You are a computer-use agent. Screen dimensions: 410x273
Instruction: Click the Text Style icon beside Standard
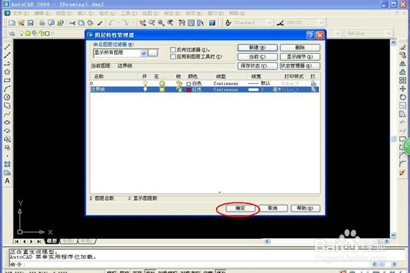point(228,23)
